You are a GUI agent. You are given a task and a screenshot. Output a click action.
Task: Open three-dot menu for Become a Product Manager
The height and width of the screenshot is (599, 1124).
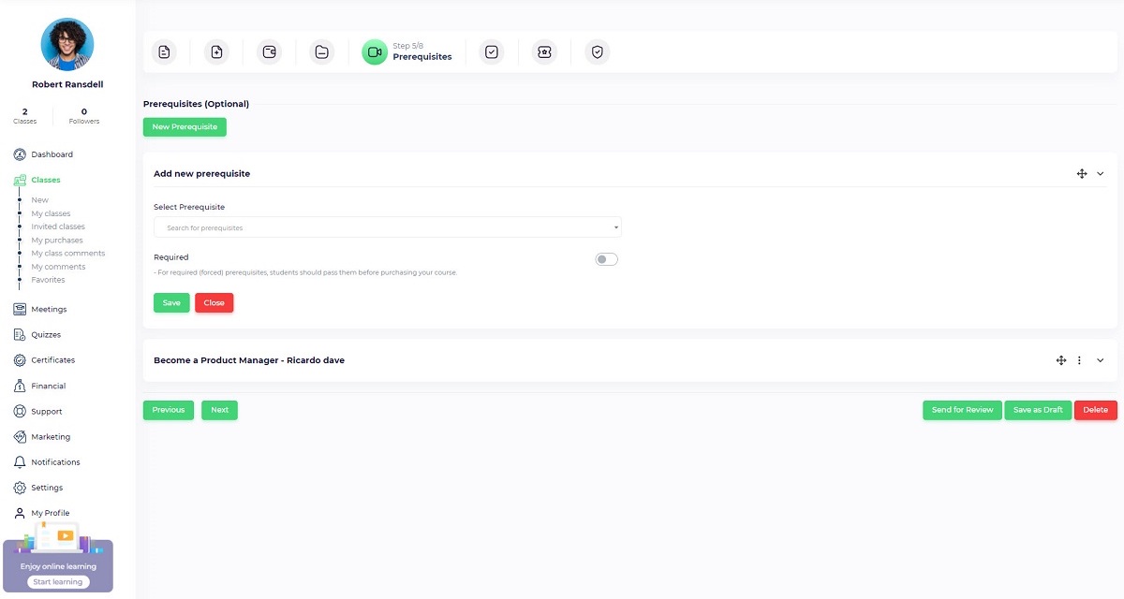click(x=1079, y=360)
